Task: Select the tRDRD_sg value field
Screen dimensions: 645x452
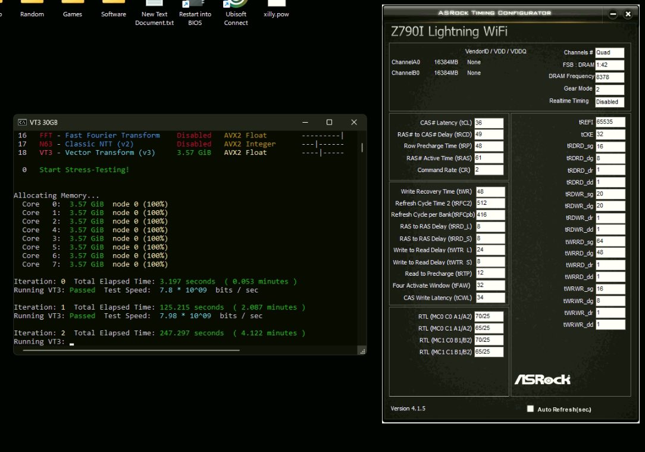Action: pos(610,146)
